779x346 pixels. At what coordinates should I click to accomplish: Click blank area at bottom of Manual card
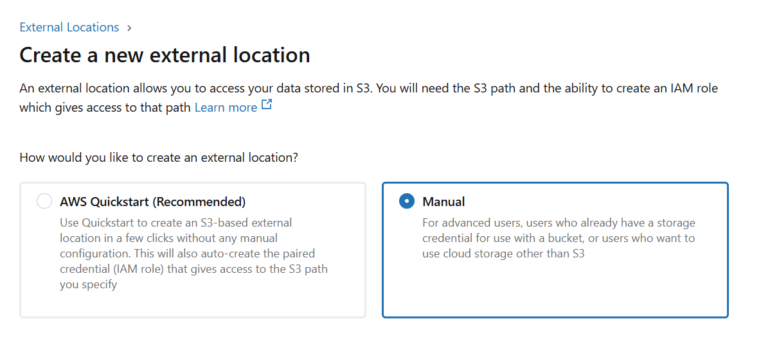click(x=555, y=292)
